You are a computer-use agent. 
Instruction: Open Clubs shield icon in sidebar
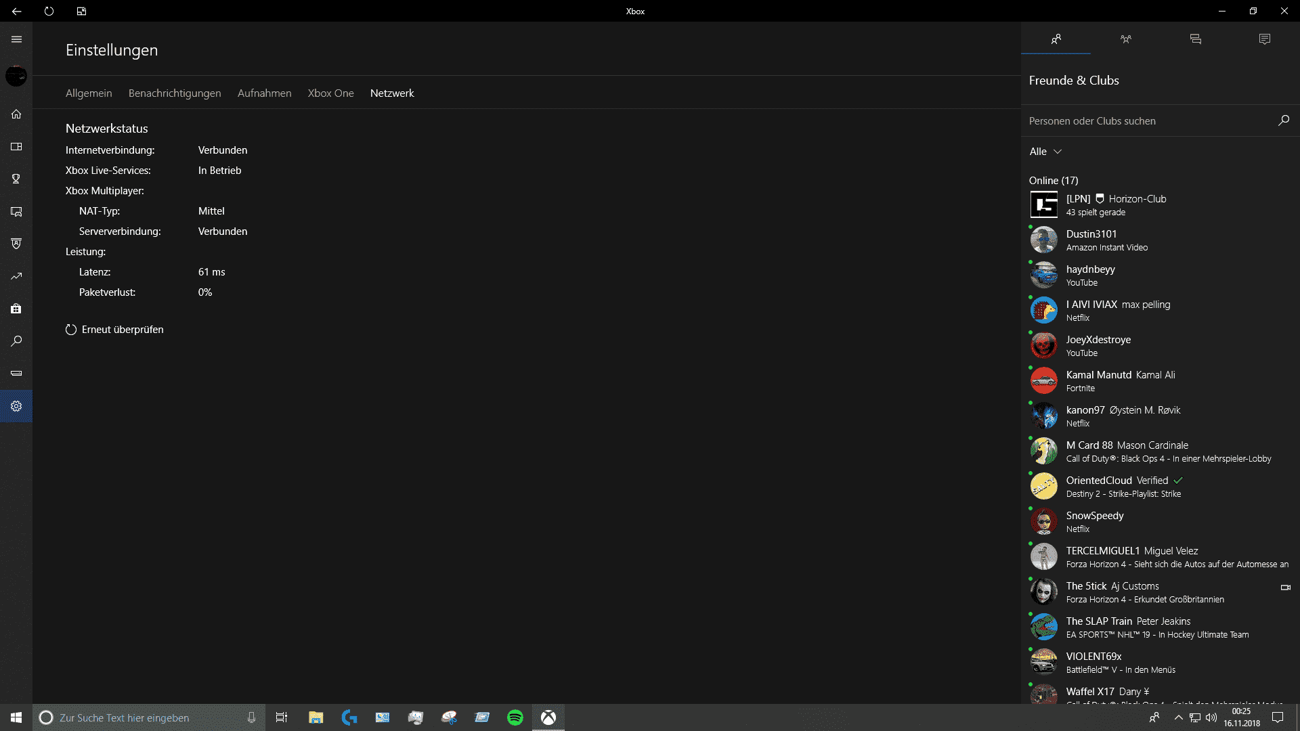click(16, 244)
